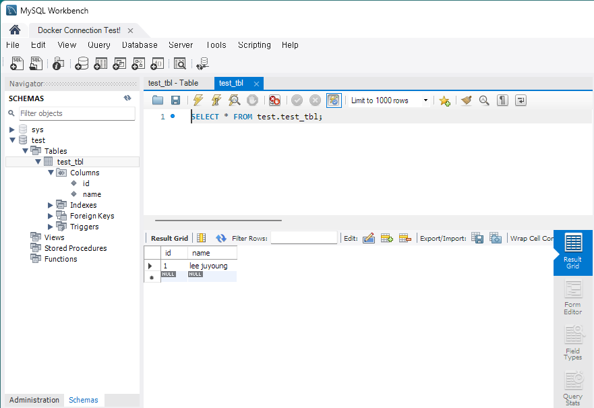Open the Query menu
Image resolution: width=594 pixels, height=408 pixels.
click(99, 45)
